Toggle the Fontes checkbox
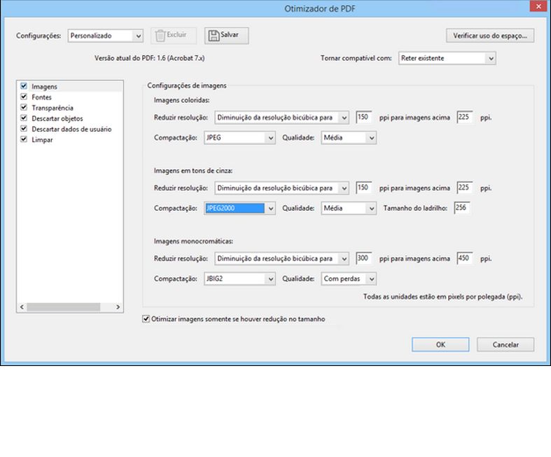 point(24,97)
